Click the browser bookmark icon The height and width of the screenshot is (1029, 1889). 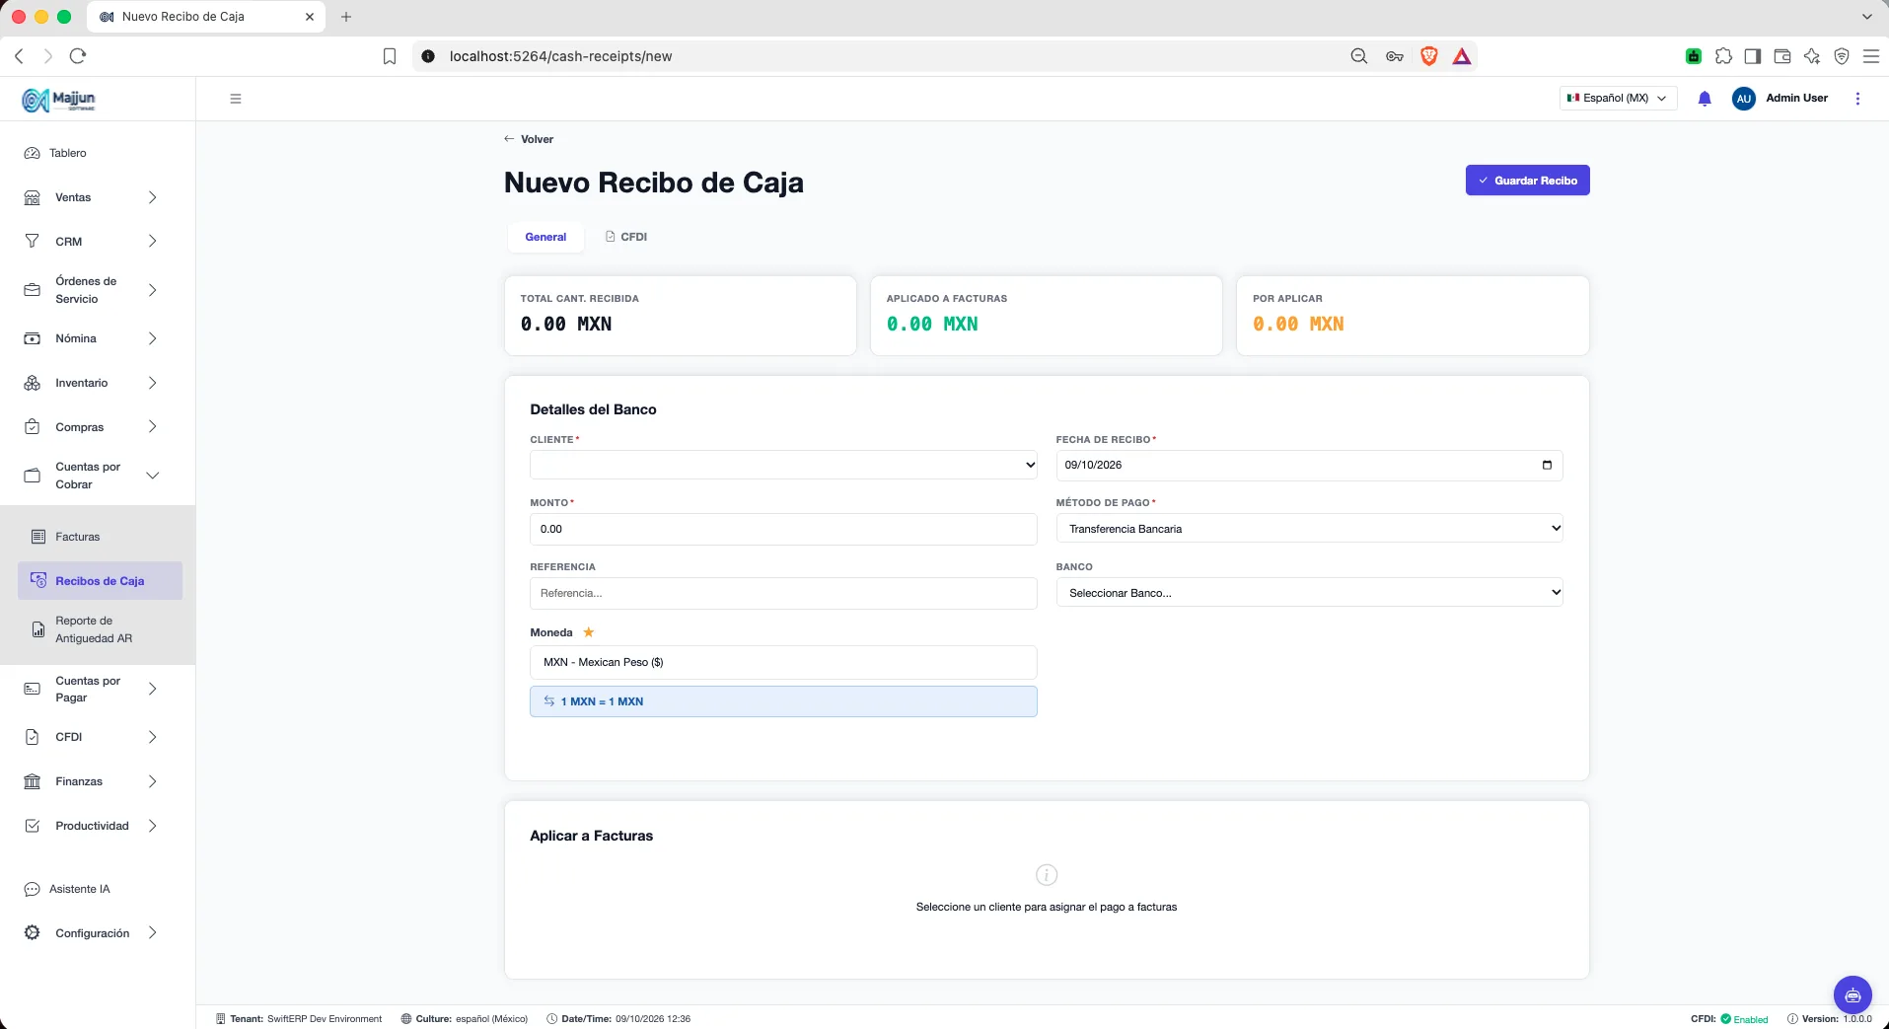(x=390, y=56)
